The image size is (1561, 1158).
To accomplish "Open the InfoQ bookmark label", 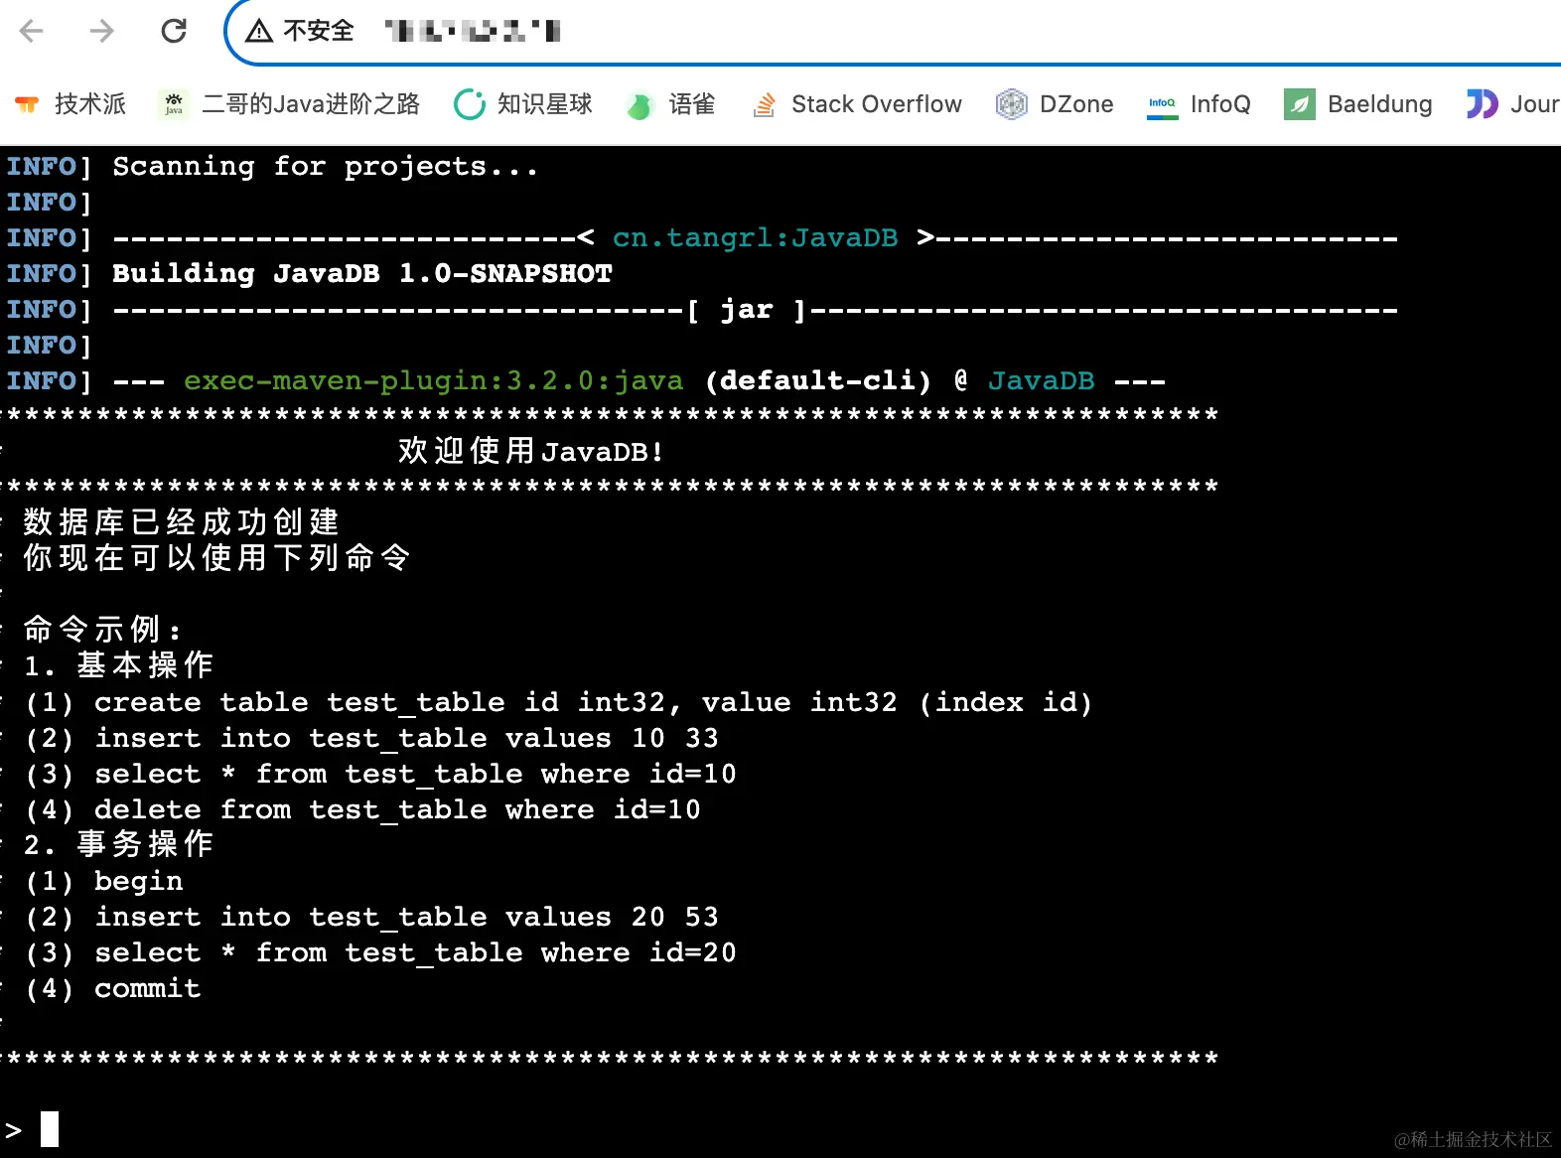I will [x=1220, y=104].
